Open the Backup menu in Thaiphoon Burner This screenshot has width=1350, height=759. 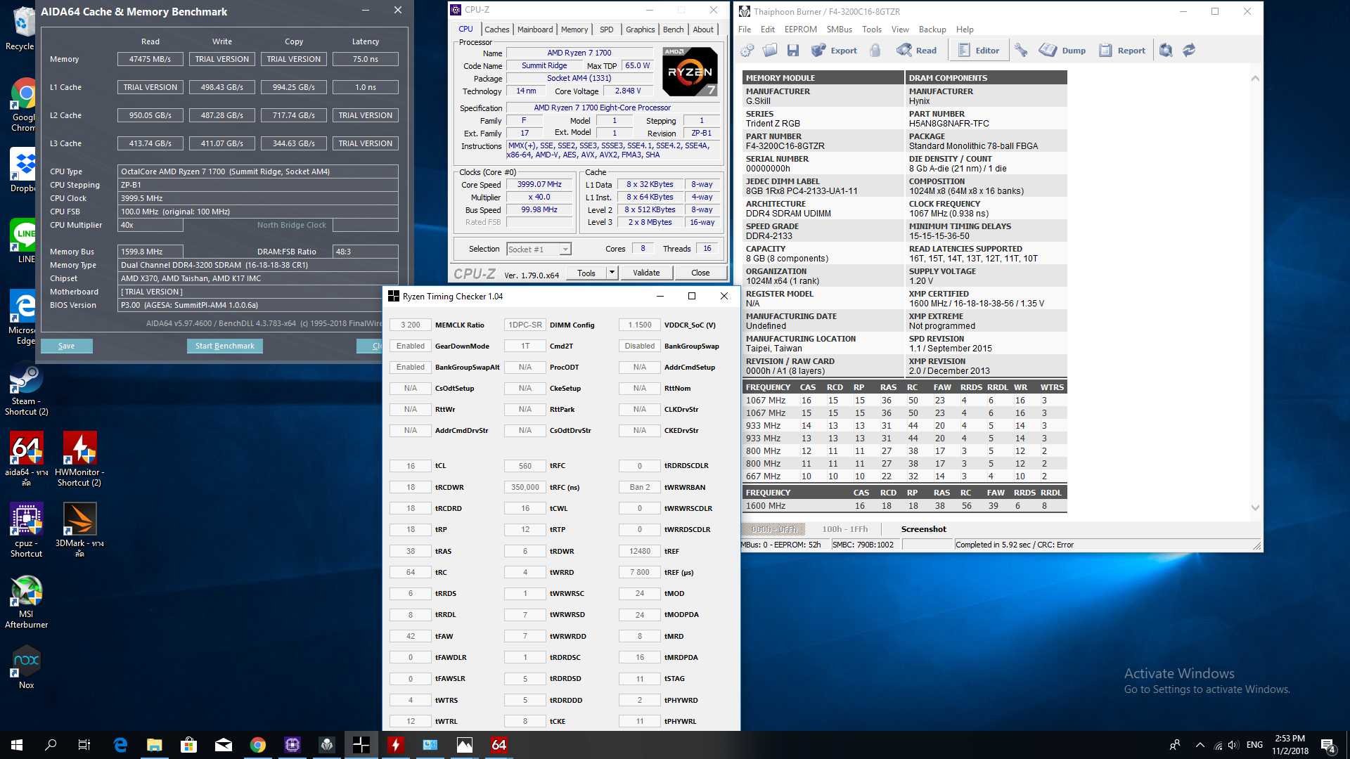pyautogui.click(x=932, y=30)
